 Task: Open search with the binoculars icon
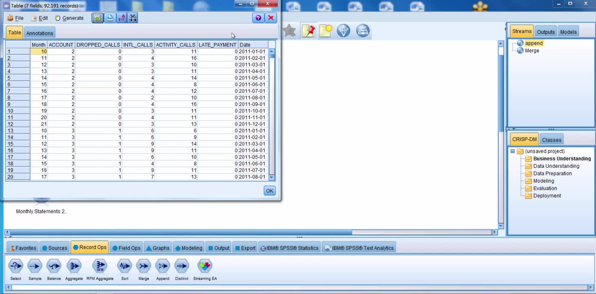pos(132,18)
